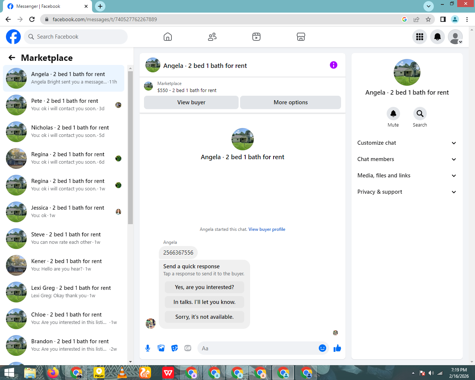Image resolution: width=475 pixels, height=380 pixels.
Task: Open Steve 2 bed 1 bath conversation
Action: [63, 238]
